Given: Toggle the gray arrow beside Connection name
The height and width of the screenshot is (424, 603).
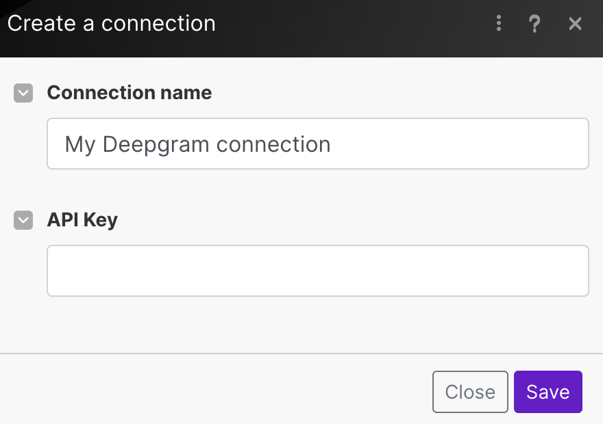Looking at the screenshot, I should pos(23,93).
